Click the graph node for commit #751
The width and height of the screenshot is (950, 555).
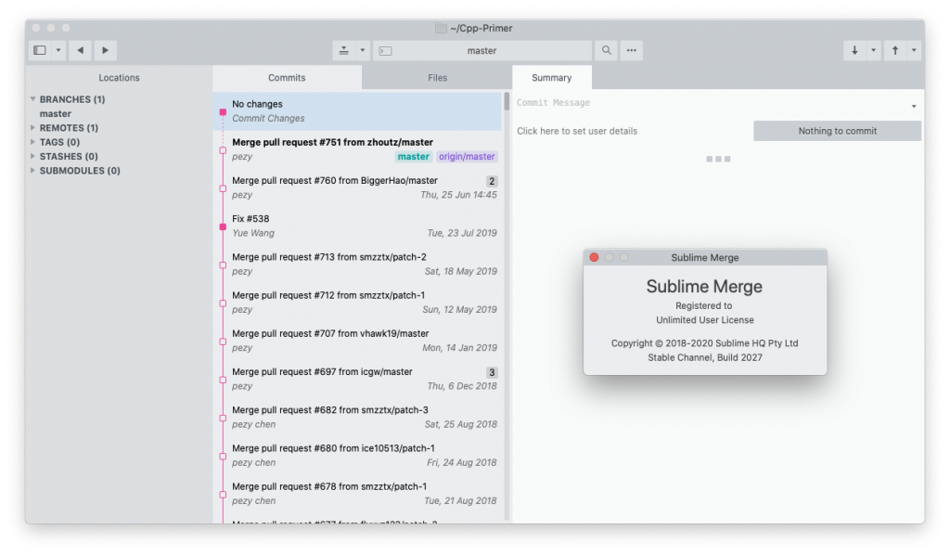click(223, 150)
